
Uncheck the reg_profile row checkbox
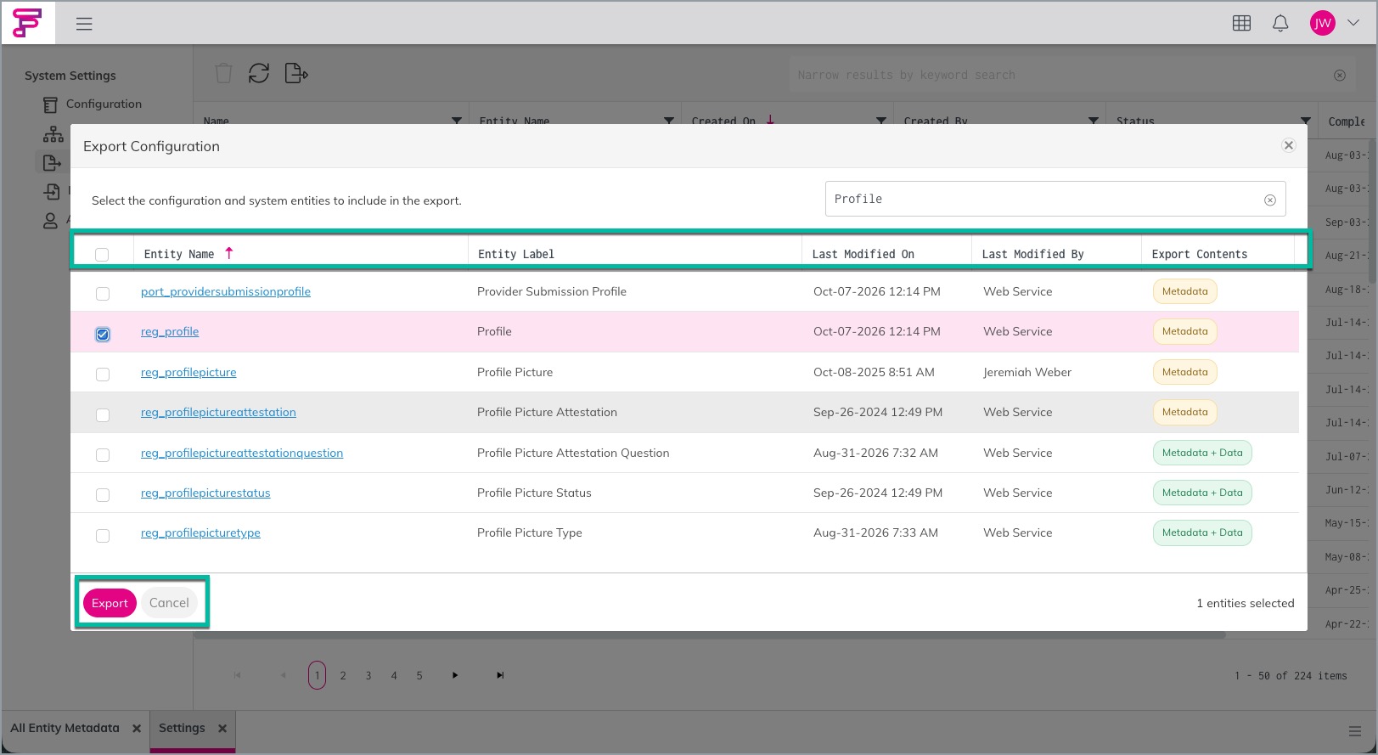pos(103,334)
